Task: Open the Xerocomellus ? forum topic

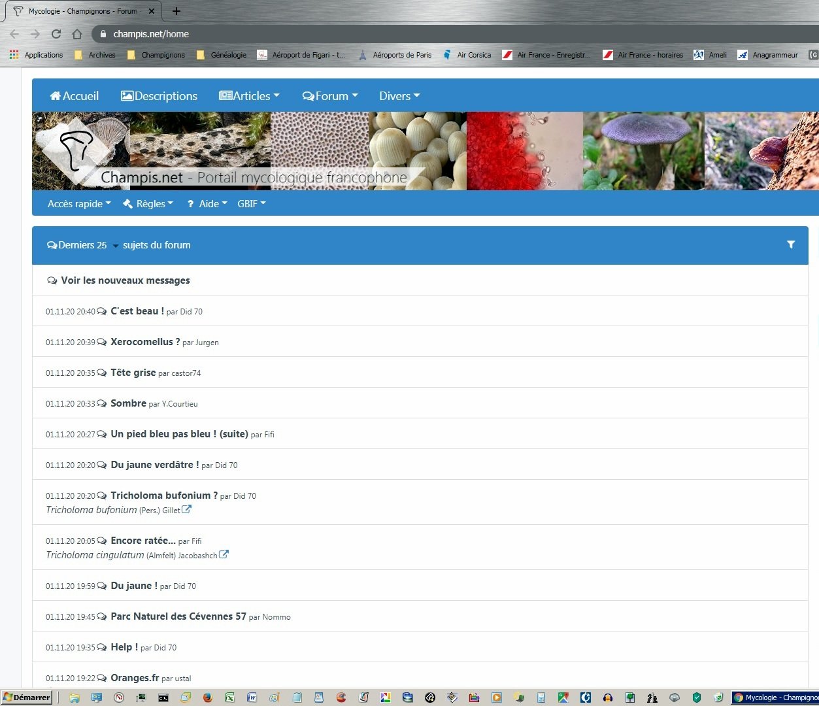Action: (x=144, y=342)
